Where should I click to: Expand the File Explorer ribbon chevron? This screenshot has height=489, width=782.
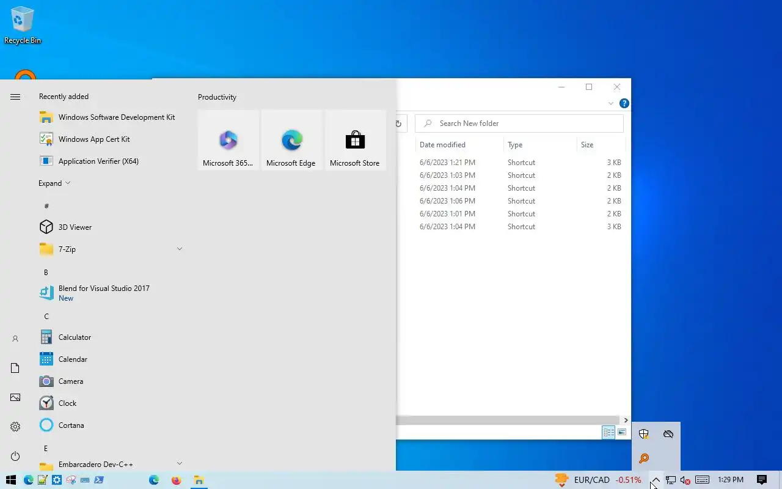tap(610, 103)
